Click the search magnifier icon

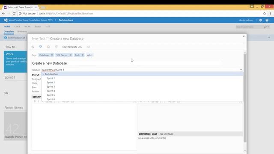(265, 27)
